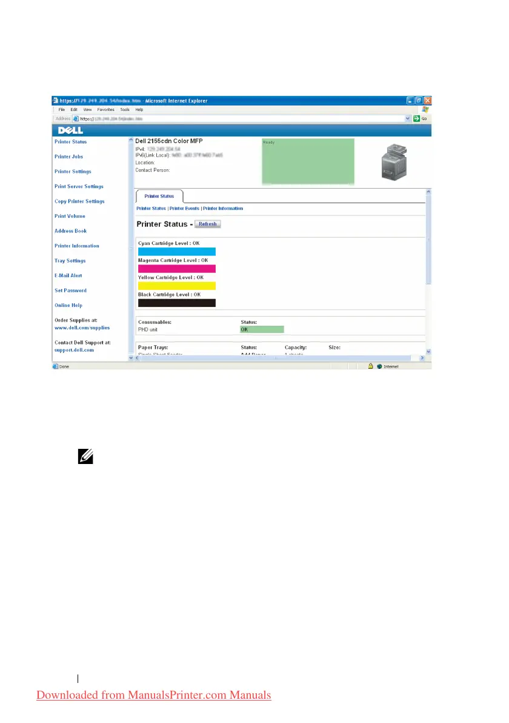Open Print Volume link
Viewport: 509px width, 723px height.
coord(70,216)
